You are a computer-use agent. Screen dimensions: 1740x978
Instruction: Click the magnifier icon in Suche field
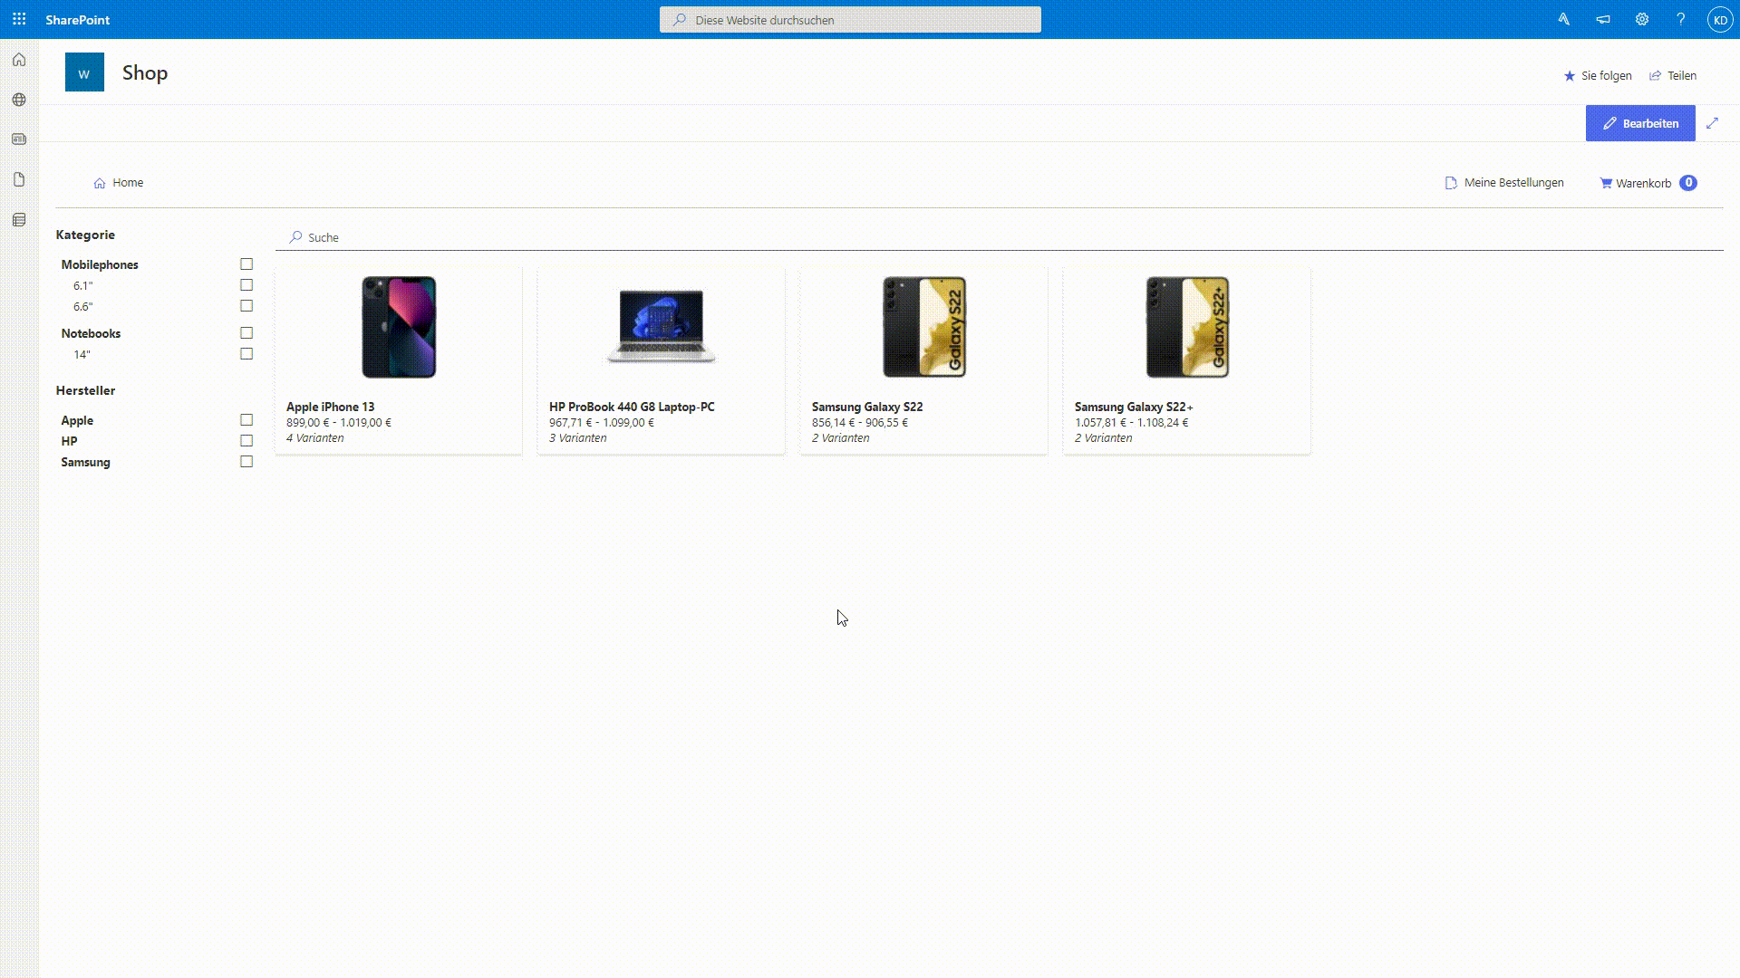(295, 237)
